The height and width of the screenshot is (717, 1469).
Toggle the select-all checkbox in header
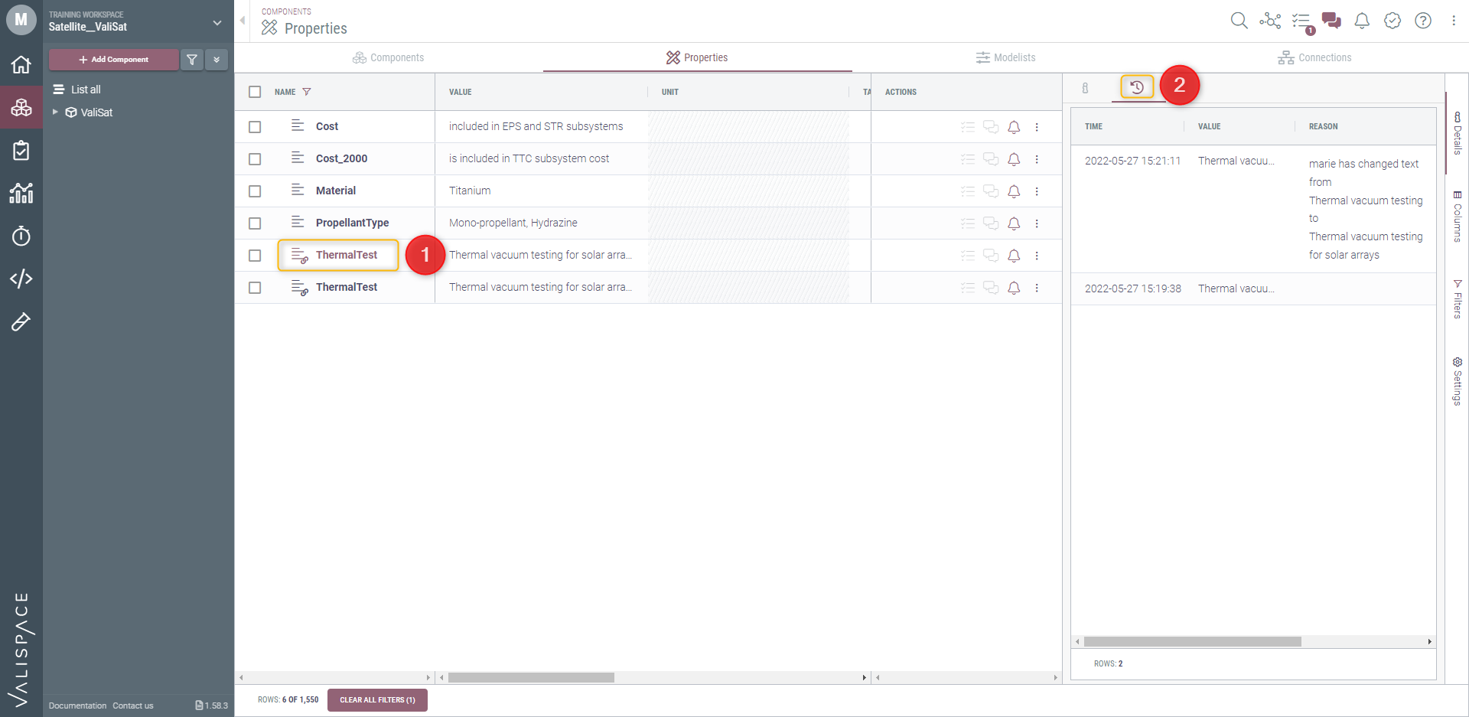pyautogui.click(x=255, y=92)
